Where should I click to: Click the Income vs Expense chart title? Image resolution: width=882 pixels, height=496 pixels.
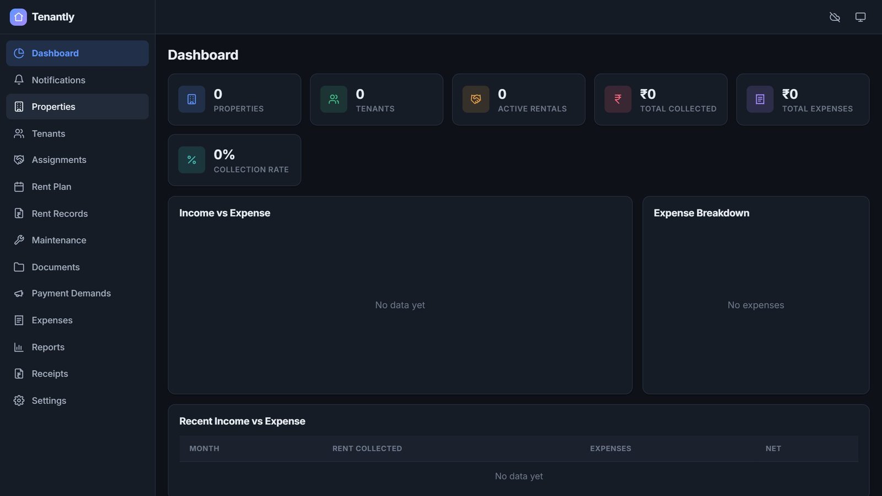click(x=225, y=213)
